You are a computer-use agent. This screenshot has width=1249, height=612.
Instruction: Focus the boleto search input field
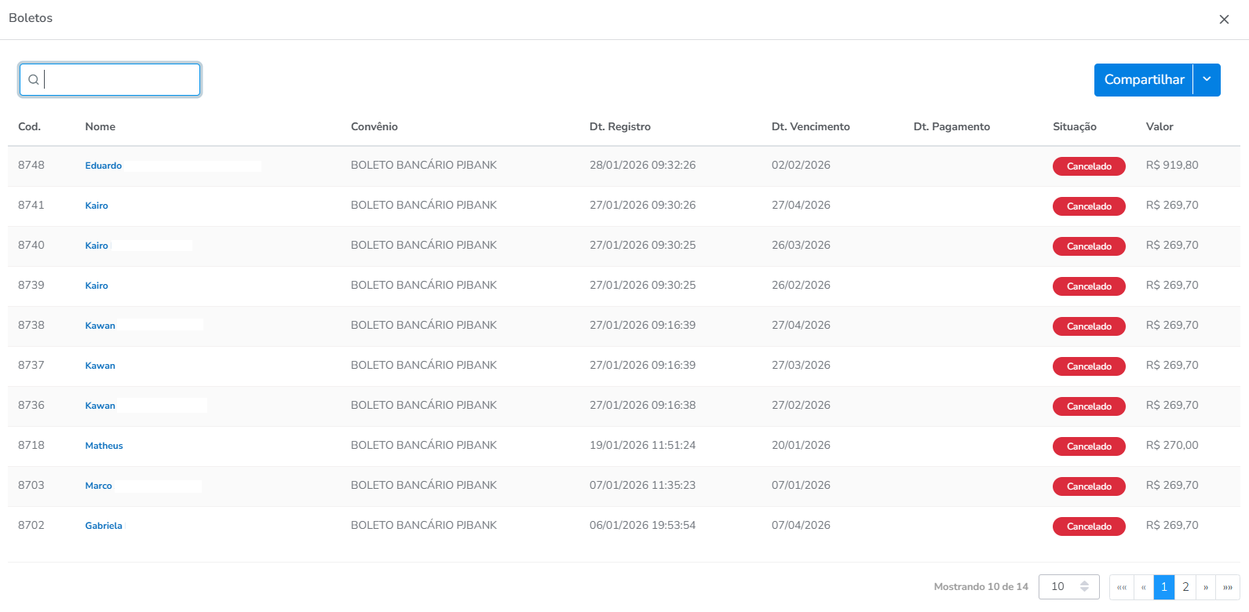point(118,80)
